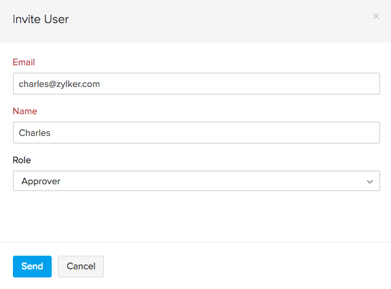391x289 pixels.
Task: Click the gray dialog header bar
Action: tap(196, 21)
